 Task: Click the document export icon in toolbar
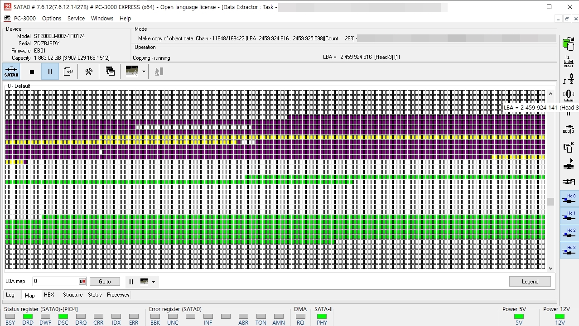(68, 72)
